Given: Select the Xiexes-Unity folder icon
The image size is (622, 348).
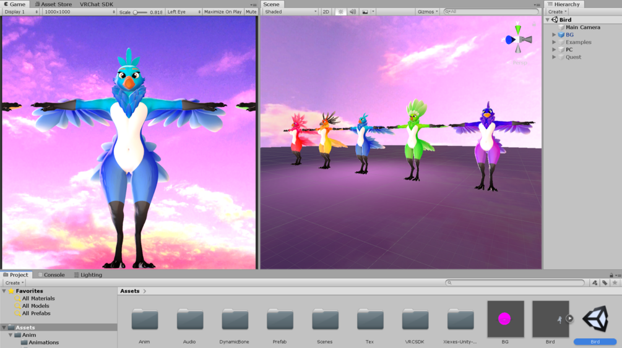Looking at the screenshot, I should (x=460, y=320).
